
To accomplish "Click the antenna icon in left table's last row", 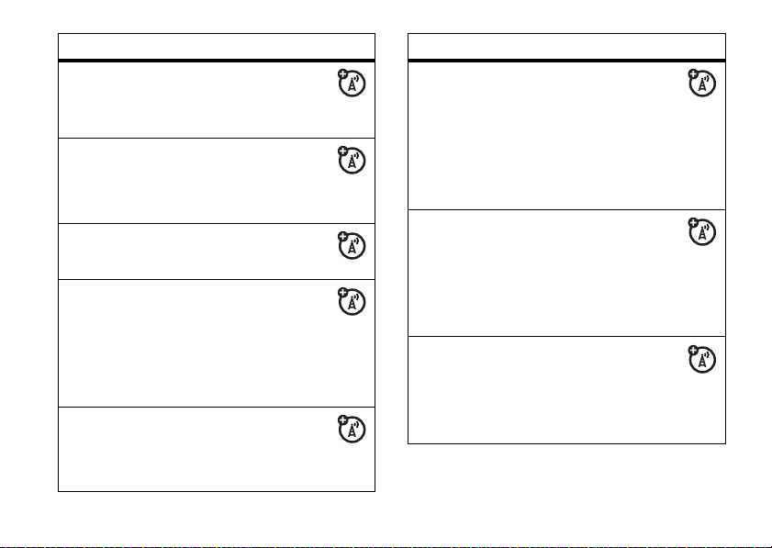I will [352, 429].
